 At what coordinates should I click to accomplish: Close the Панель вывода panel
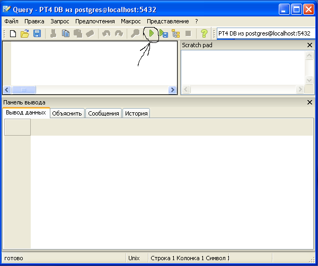click(x=310, y=102)
